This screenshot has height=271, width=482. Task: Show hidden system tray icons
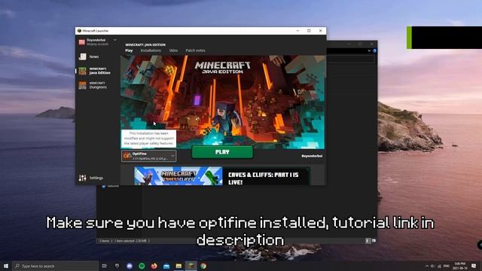point(427,266)
